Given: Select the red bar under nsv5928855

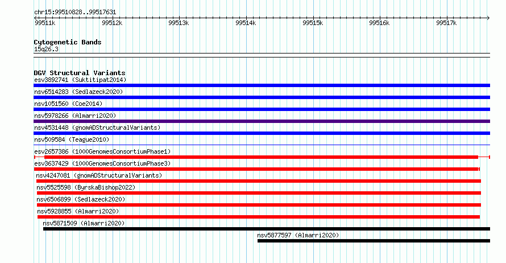Looking at the screenshot, I should [x=259, y=217].
